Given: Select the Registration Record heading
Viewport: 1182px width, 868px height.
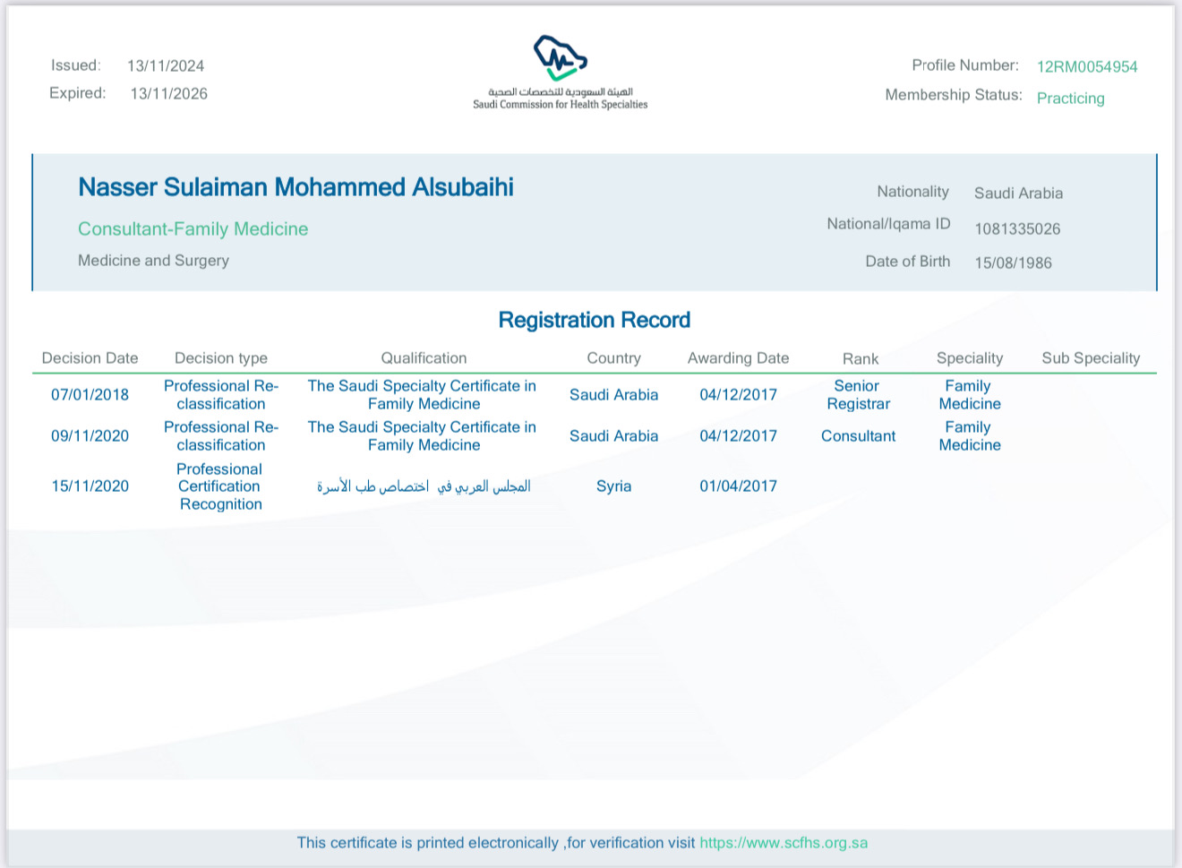Looking at the screenshot, I should point(594,321).
